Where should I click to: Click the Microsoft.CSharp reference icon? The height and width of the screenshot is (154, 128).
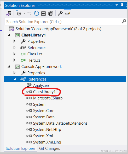[29, 98]
